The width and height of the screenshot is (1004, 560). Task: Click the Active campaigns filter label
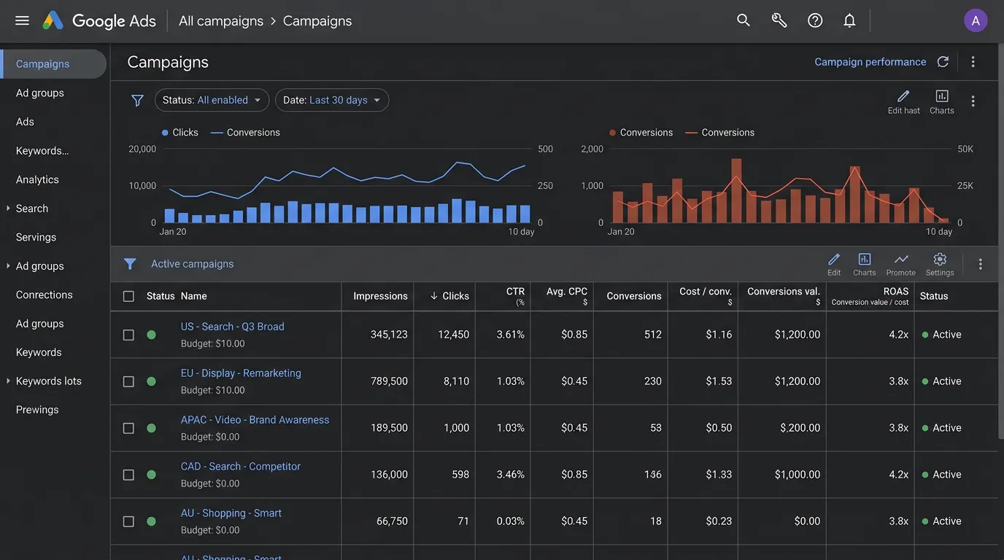[193, 264]
